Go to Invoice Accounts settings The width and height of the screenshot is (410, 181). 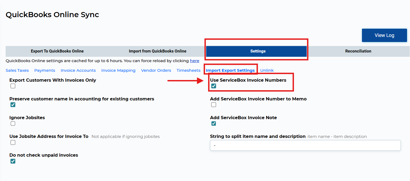click(x=78, y=70)
